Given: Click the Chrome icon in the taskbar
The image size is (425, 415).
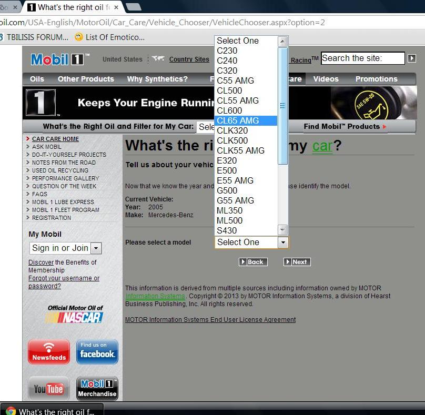Looking at the screenshot, I should tap(11, 411).
